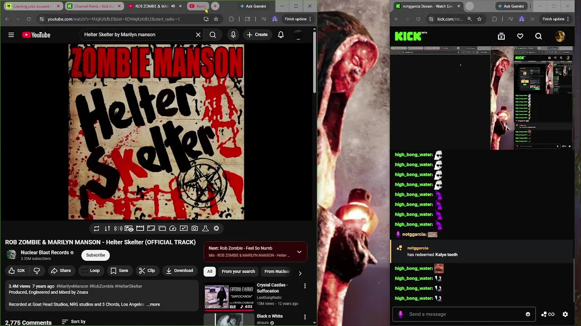Click Ask Gemini in the Kick browser window

pos(511,6)
